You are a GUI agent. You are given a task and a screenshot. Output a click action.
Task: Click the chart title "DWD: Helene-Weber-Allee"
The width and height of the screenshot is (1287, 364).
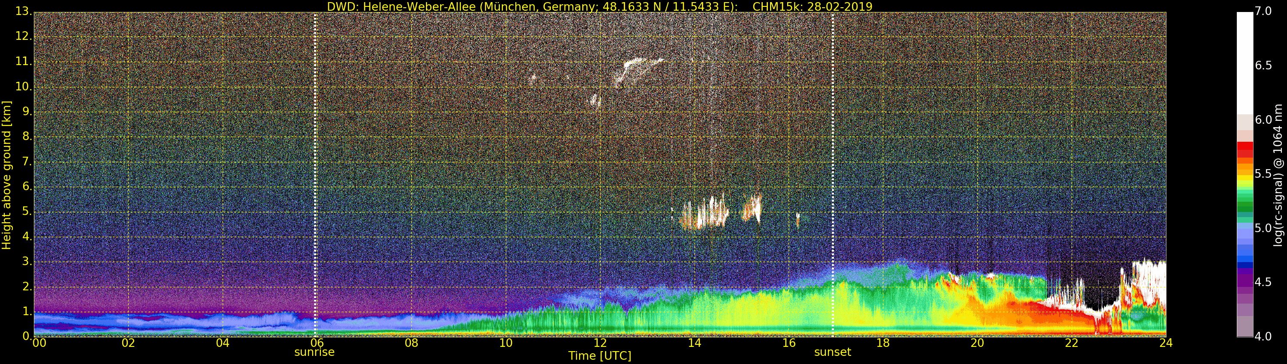[x=401, y=6]
